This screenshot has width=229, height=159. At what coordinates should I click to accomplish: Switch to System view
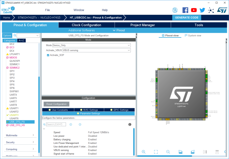pos(193,36)
